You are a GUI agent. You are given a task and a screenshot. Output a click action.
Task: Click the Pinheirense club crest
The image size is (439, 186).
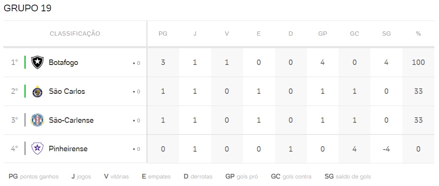pyautogui.click(x=37, y=149)
